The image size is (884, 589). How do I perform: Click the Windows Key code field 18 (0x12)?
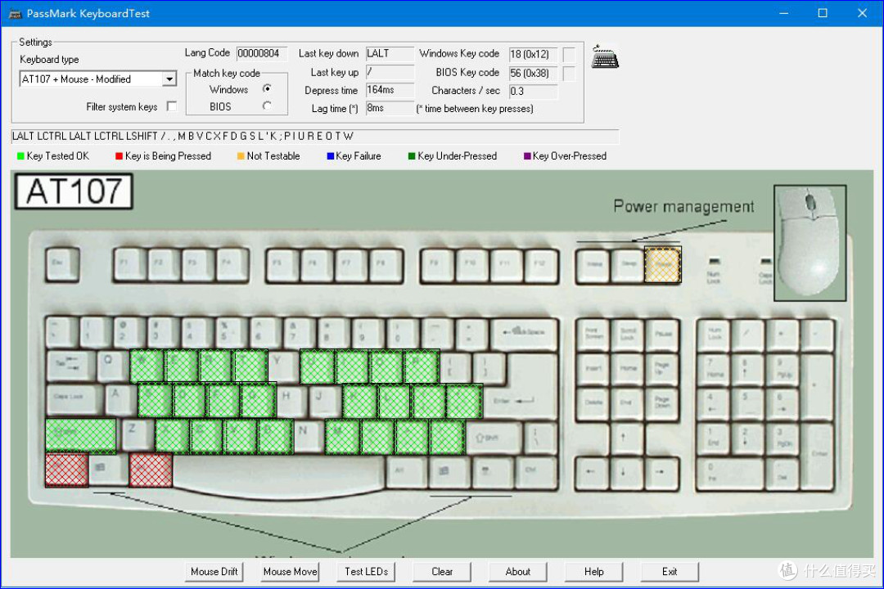point(533,54)
